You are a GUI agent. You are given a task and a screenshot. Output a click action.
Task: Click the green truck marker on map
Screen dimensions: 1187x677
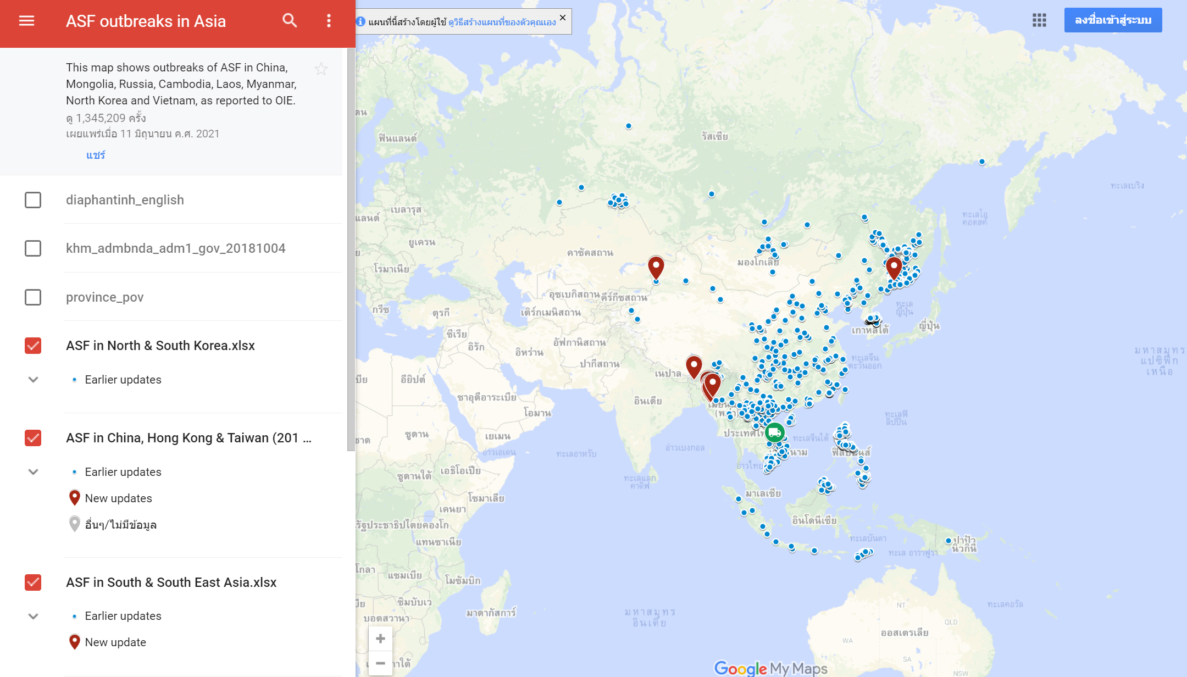[x=775, y=433]
